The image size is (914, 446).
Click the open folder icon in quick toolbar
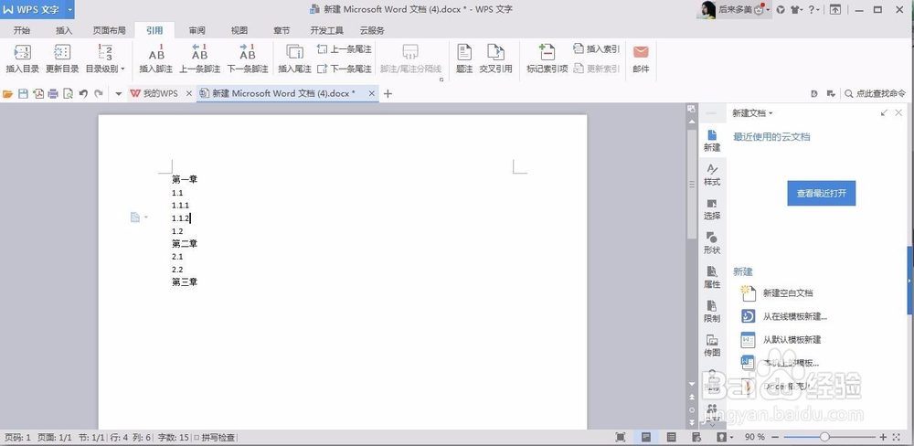coord(7,93)
